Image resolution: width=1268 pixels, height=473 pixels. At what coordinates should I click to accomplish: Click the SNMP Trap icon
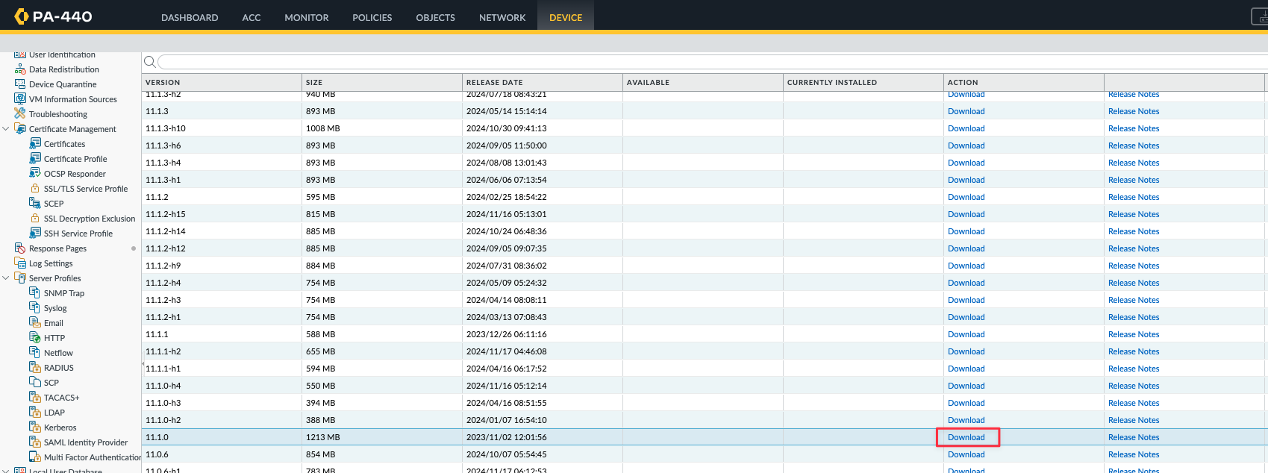point(35,293)
